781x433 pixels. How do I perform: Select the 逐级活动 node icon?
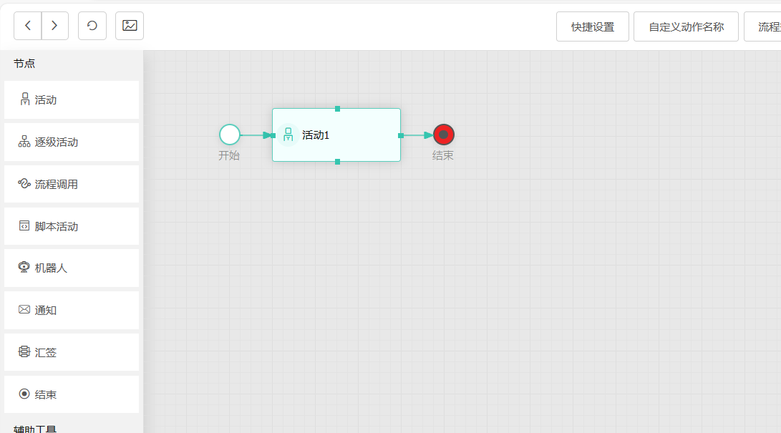pos(24,141)
